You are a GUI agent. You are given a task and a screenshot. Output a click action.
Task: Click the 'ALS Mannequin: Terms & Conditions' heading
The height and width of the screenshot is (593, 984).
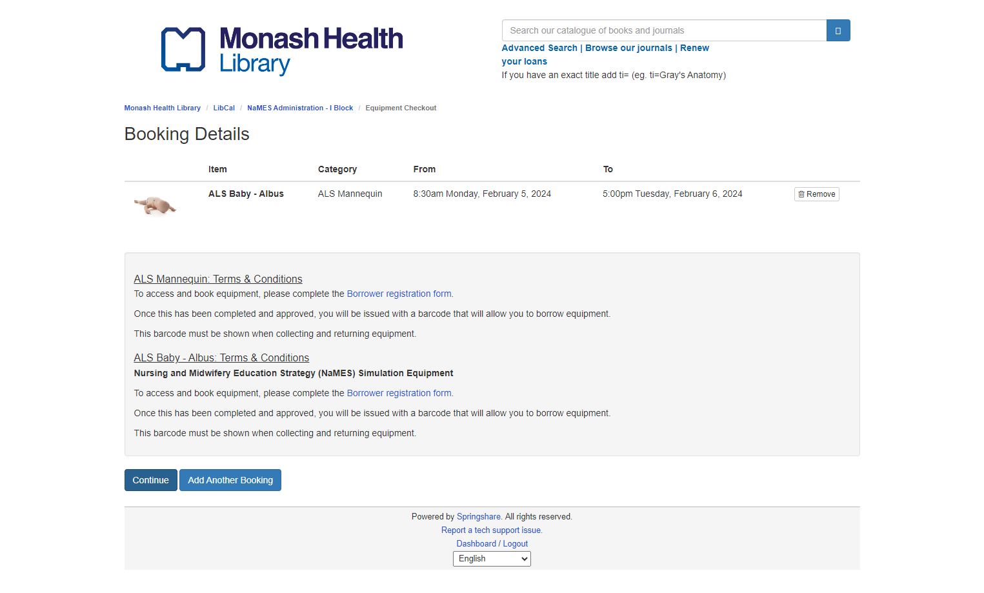click(218, 279)
